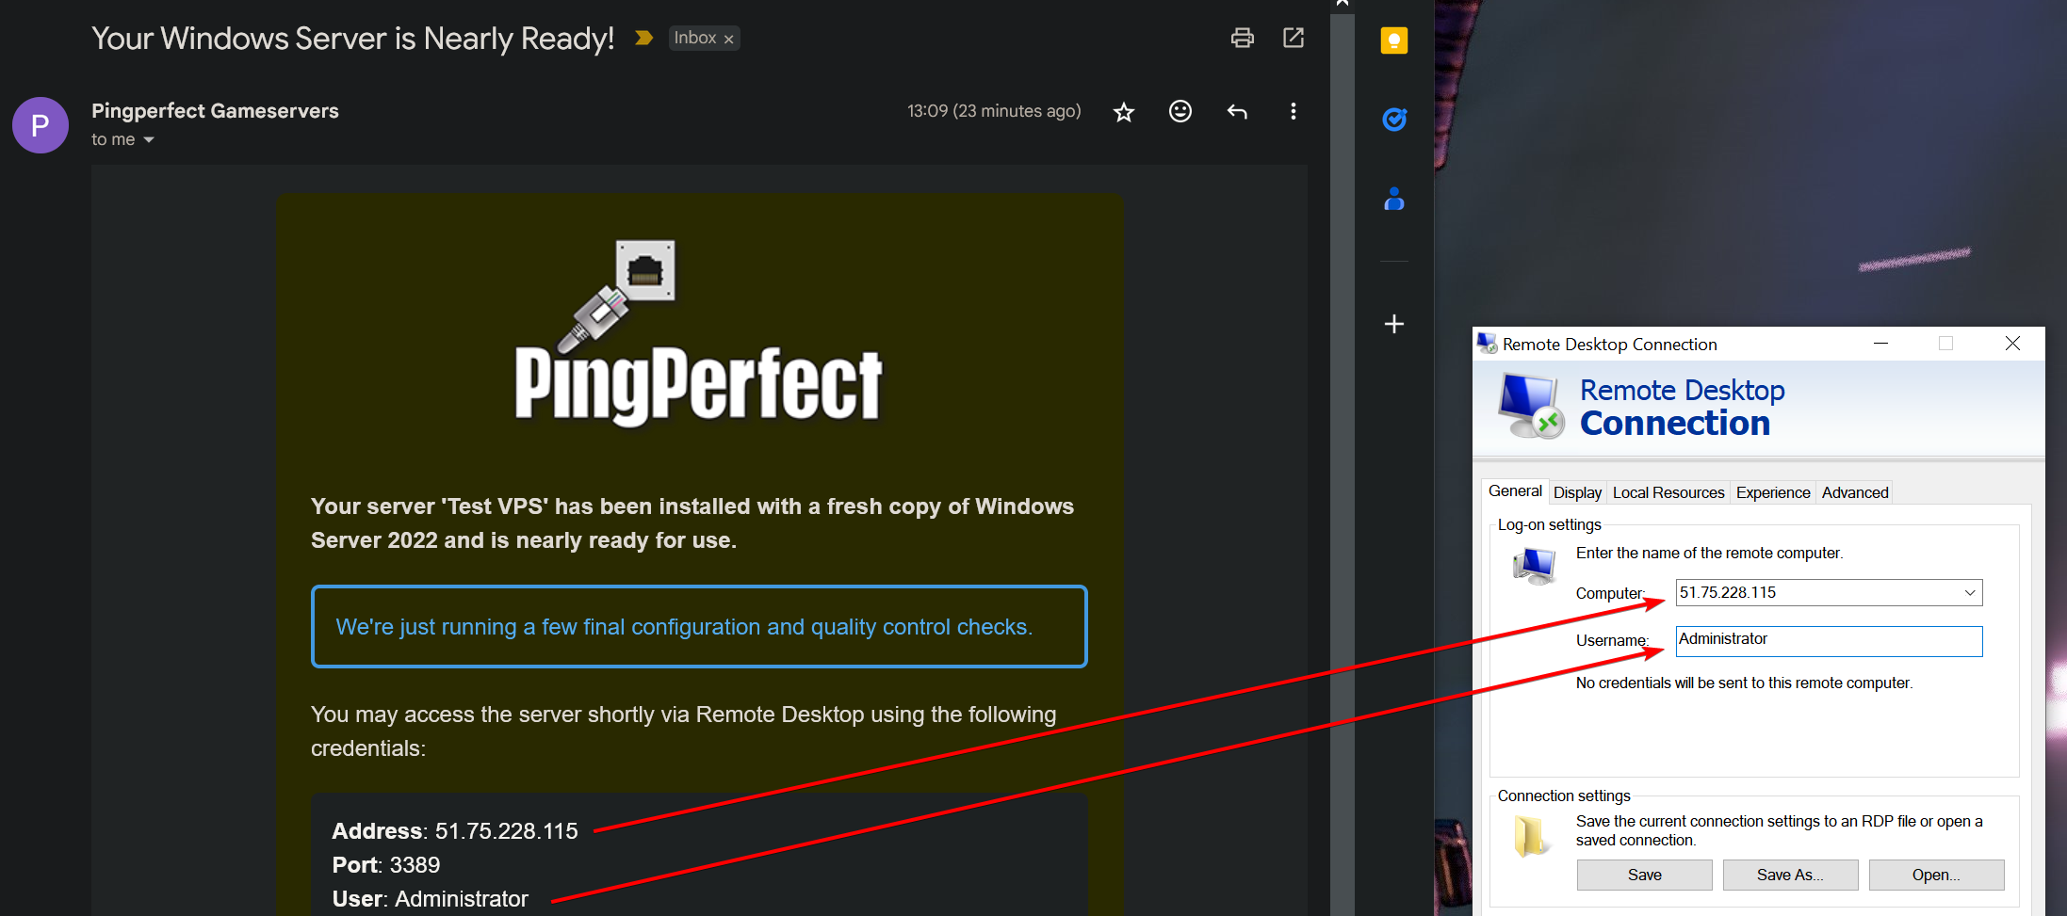Reply to the Pingperfect Gameservers email
The height and width of the screenshot is (916, 2067).
1237,112
